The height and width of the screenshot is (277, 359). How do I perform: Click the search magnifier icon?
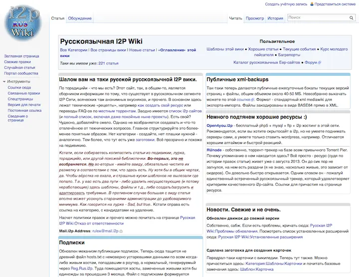[x=352, y=17]
